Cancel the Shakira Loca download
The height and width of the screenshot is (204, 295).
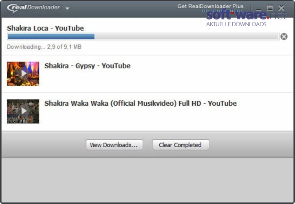[x=284, y=36]
